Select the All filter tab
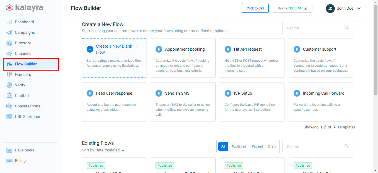The width and height of the screenshot is (378, 173). [x=223, y=146]
